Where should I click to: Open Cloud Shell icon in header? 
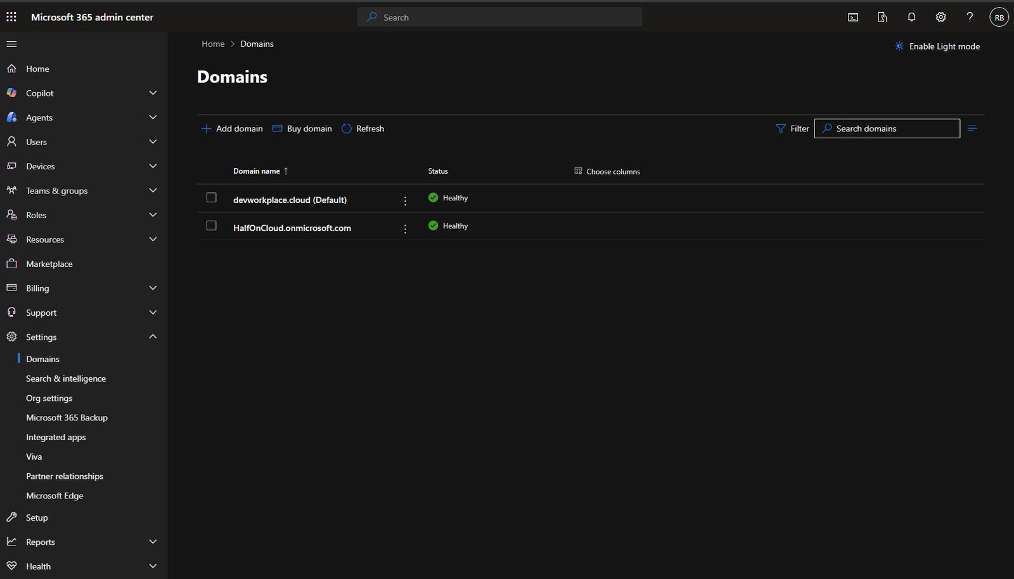coord(853,17)
